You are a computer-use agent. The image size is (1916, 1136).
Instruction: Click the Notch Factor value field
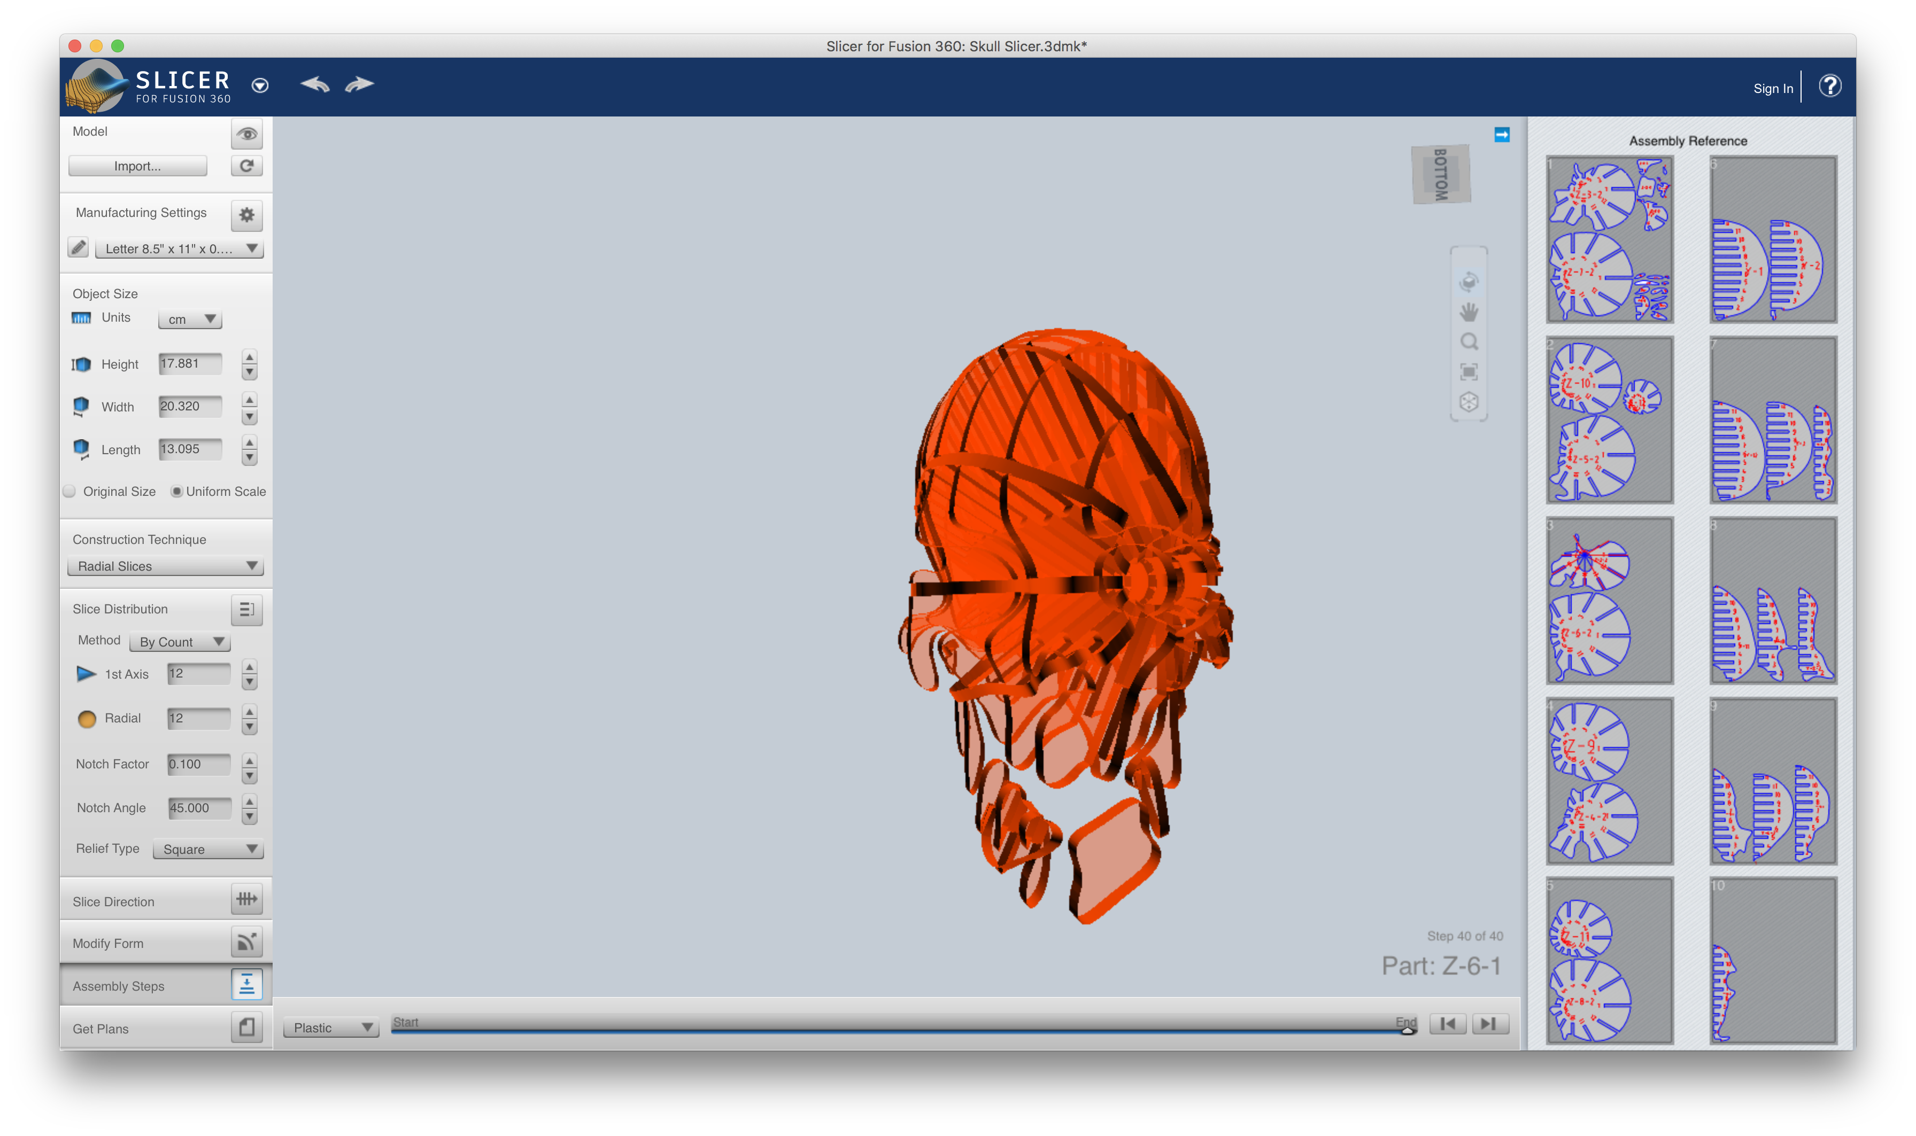(199, 764)
